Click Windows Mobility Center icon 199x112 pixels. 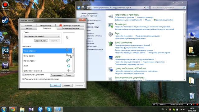coord(111,69)
